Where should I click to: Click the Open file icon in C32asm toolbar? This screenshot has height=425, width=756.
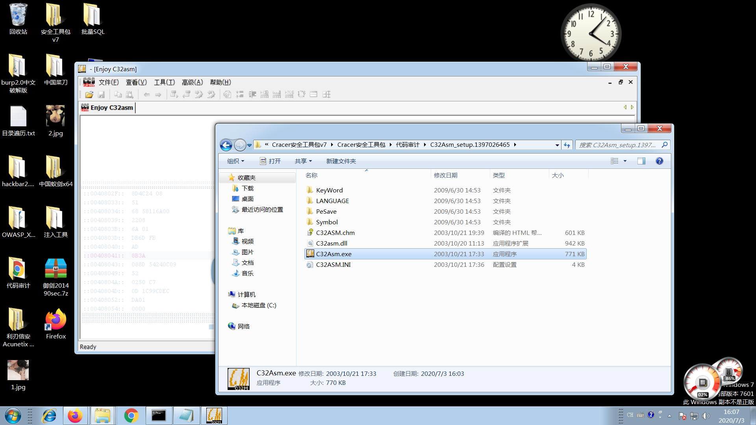click(89, 94)
